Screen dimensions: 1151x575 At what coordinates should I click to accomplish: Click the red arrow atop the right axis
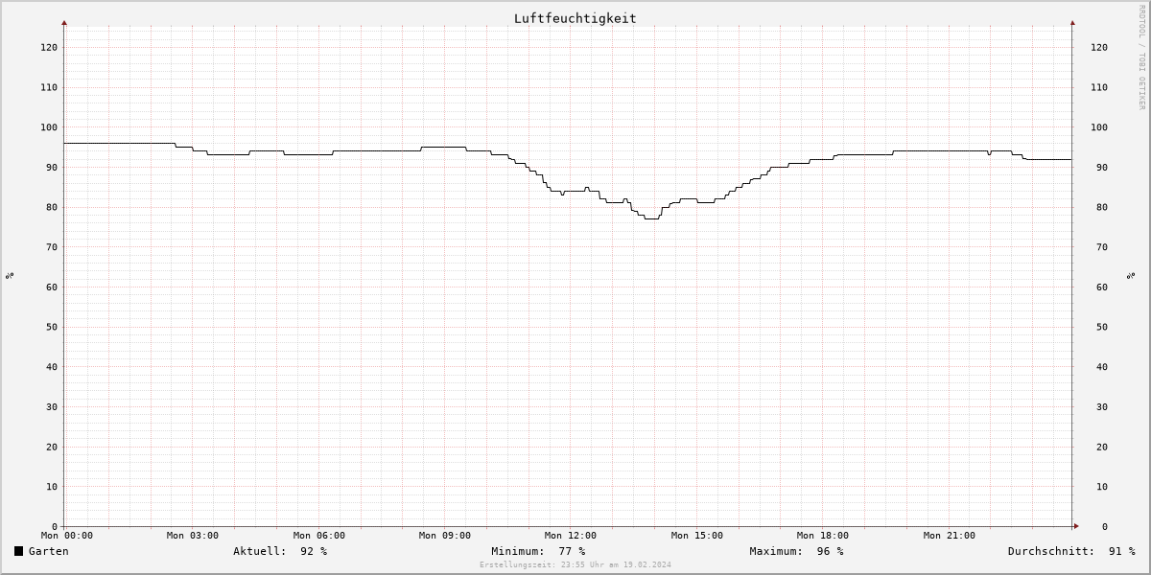pos(1072,22)
